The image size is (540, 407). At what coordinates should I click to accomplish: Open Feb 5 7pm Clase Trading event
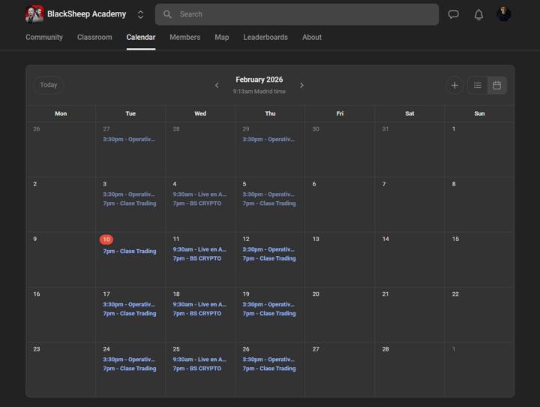(269, 203)
